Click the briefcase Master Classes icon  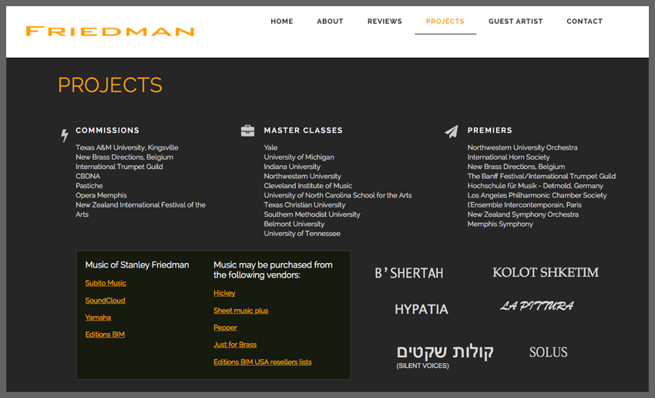pos(247,130)
